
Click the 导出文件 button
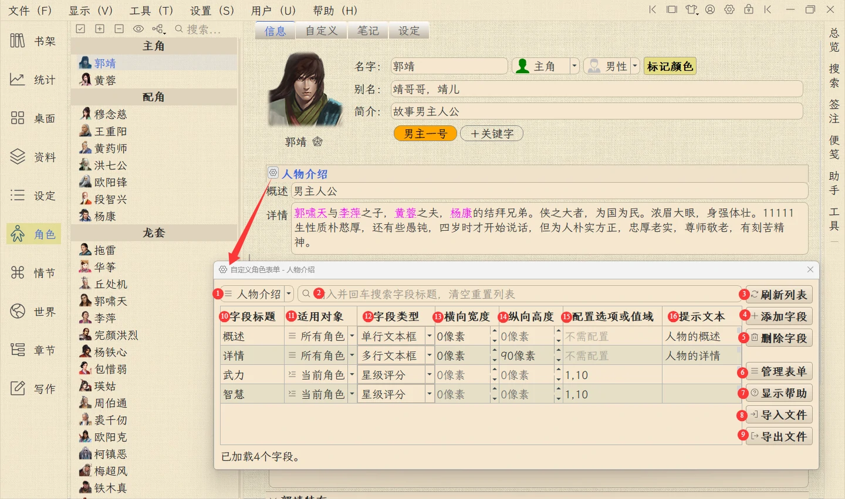(779, 436)
